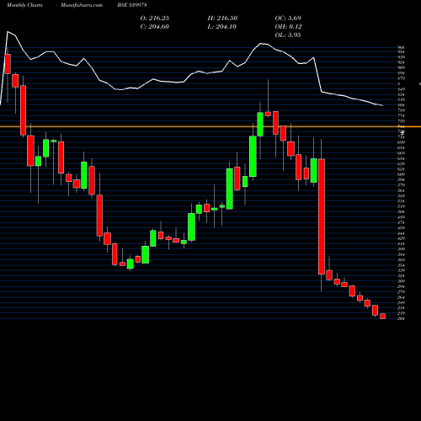Click the 'OC: 5.69' reading

tap(288, 19)
